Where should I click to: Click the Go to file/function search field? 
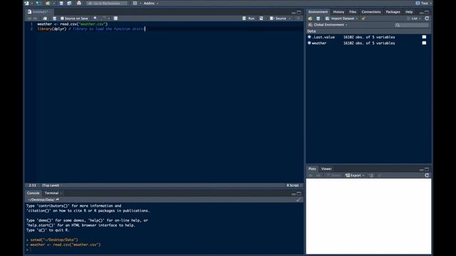[107, 3]
